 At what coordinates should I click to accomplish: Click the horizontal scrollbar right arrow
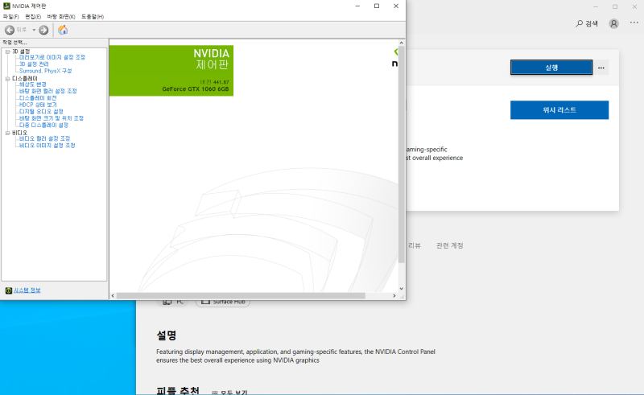tap(394, 295)
